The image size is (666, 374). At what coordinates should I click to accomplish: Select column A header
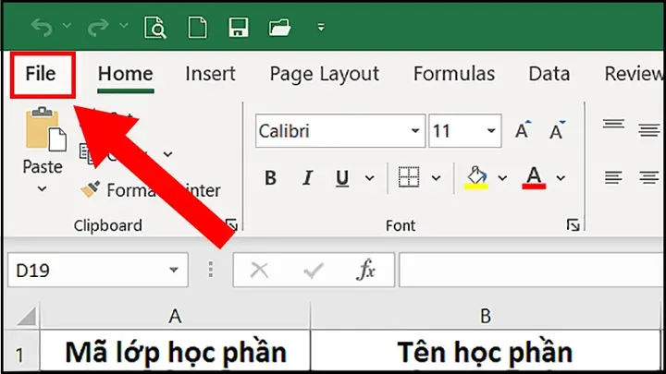point(175,316)
